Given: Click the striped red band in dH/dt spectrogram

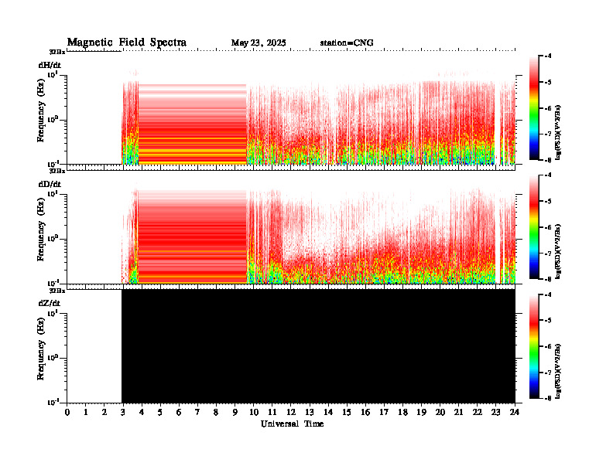Looking at the screenshot, I should tap(193, 124).
